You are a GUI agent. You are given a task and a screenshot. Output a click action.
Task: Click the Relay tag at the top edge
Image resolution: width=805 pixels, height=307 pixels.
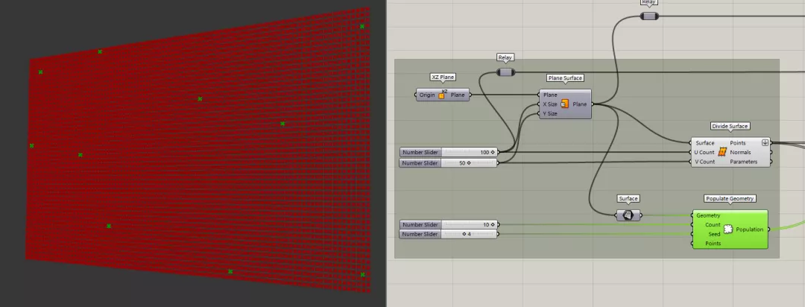[x=649, y=2]
